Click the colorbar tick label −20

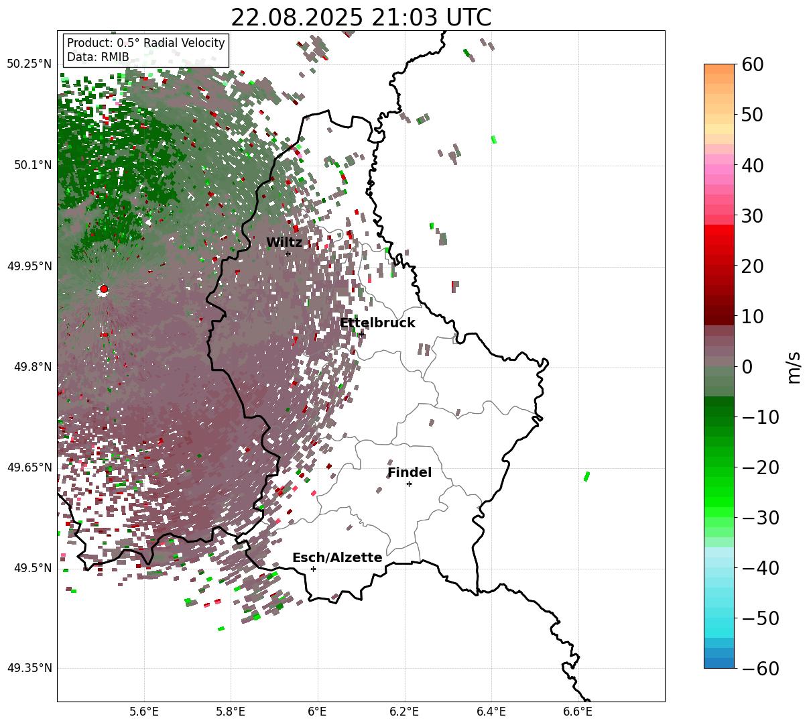pyautogui.click(x=760, y=467)
